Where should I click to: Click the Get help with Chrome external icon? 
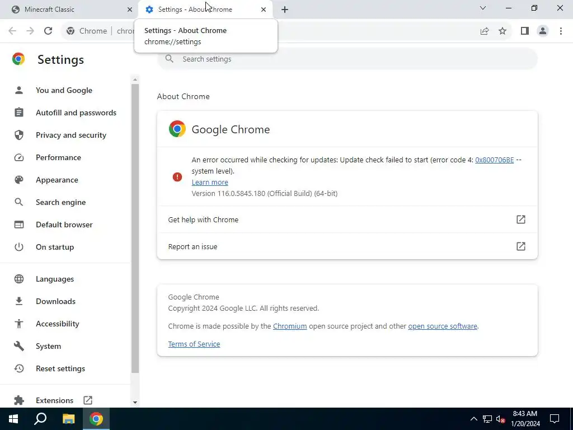[521, 219]
